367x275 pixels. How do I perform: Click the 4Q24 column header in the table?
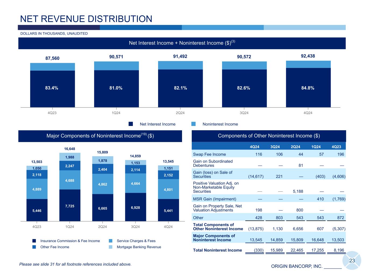(x=254, y=147)
